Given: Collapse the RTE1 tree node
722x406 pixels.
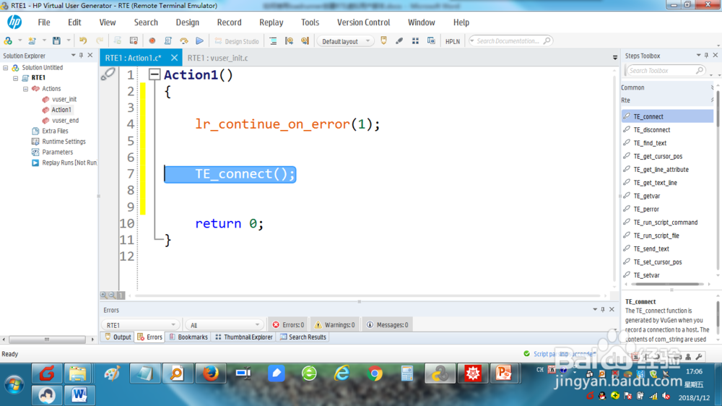Looking at the screenshot, I should tap(16, 78).
